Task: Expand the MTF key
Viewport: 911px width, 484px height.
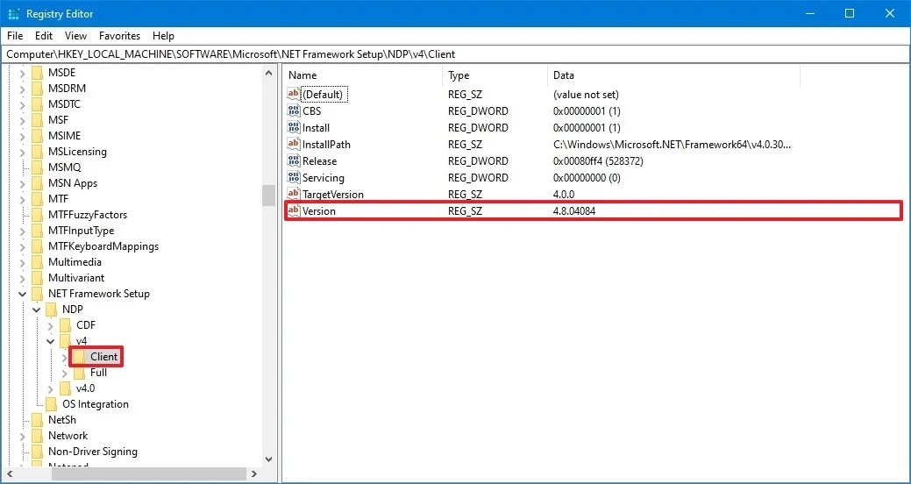Action: pos(23,199)
